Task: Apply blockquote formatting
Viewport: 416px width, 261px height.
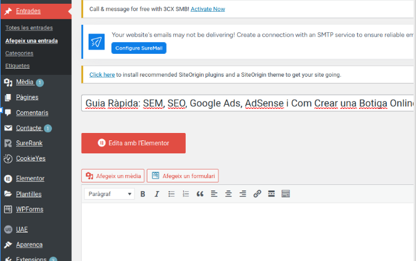Action: point(200,194)
